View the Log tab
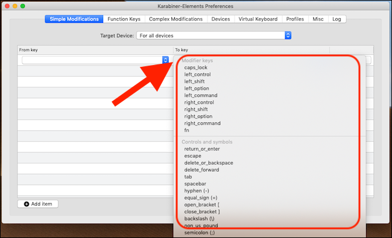 click(x=337, y=19)
